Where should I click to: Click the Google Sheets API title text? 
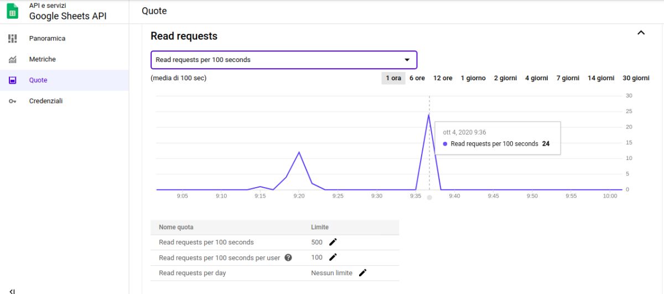coord(68,16)
